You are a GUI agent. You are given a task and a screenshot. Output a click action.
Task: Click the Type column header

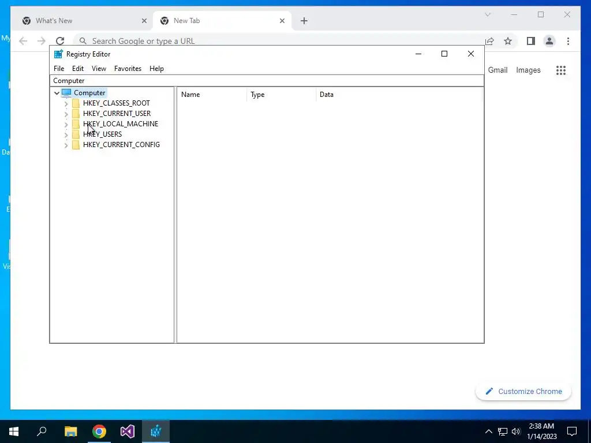[282, 95]
